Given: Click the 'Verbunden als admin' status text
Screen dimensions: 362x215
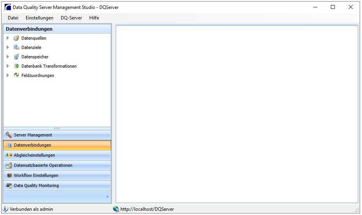Looking at the screenshot, I should [x=31, y=209].
